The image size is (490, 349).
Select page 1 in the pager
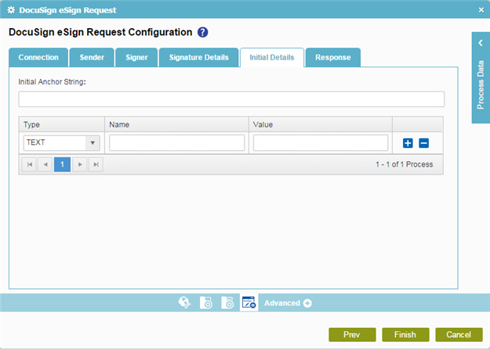tap(62, 164)
